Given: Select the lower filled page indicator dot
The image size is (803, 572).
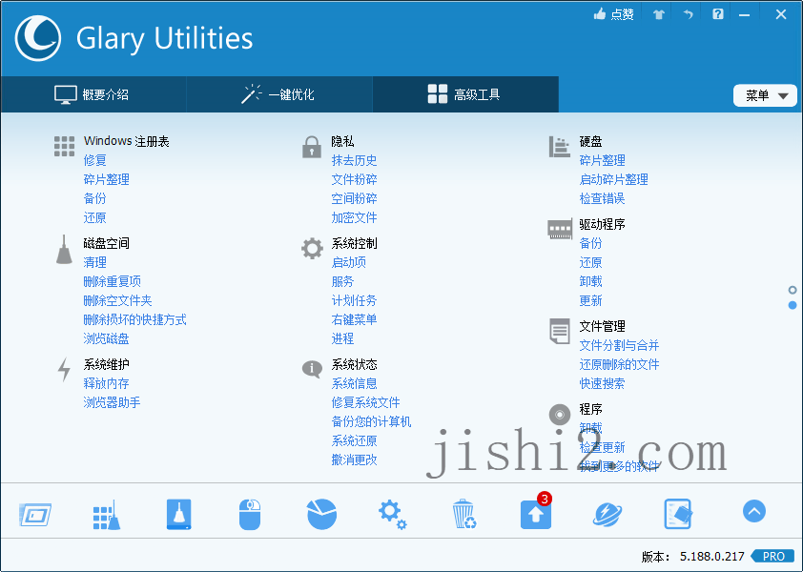Looking at the screenshot, I should tap(793, 305).
